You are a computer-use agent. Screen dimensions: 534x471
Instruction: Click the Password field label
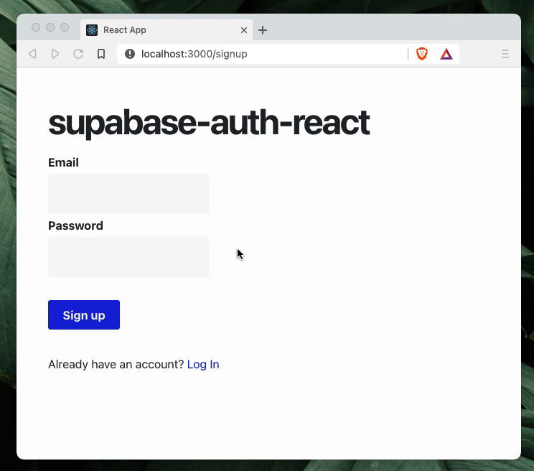75,225
